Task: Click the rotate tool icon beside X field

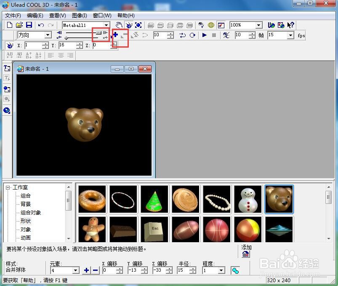Action: pos(10,45)
